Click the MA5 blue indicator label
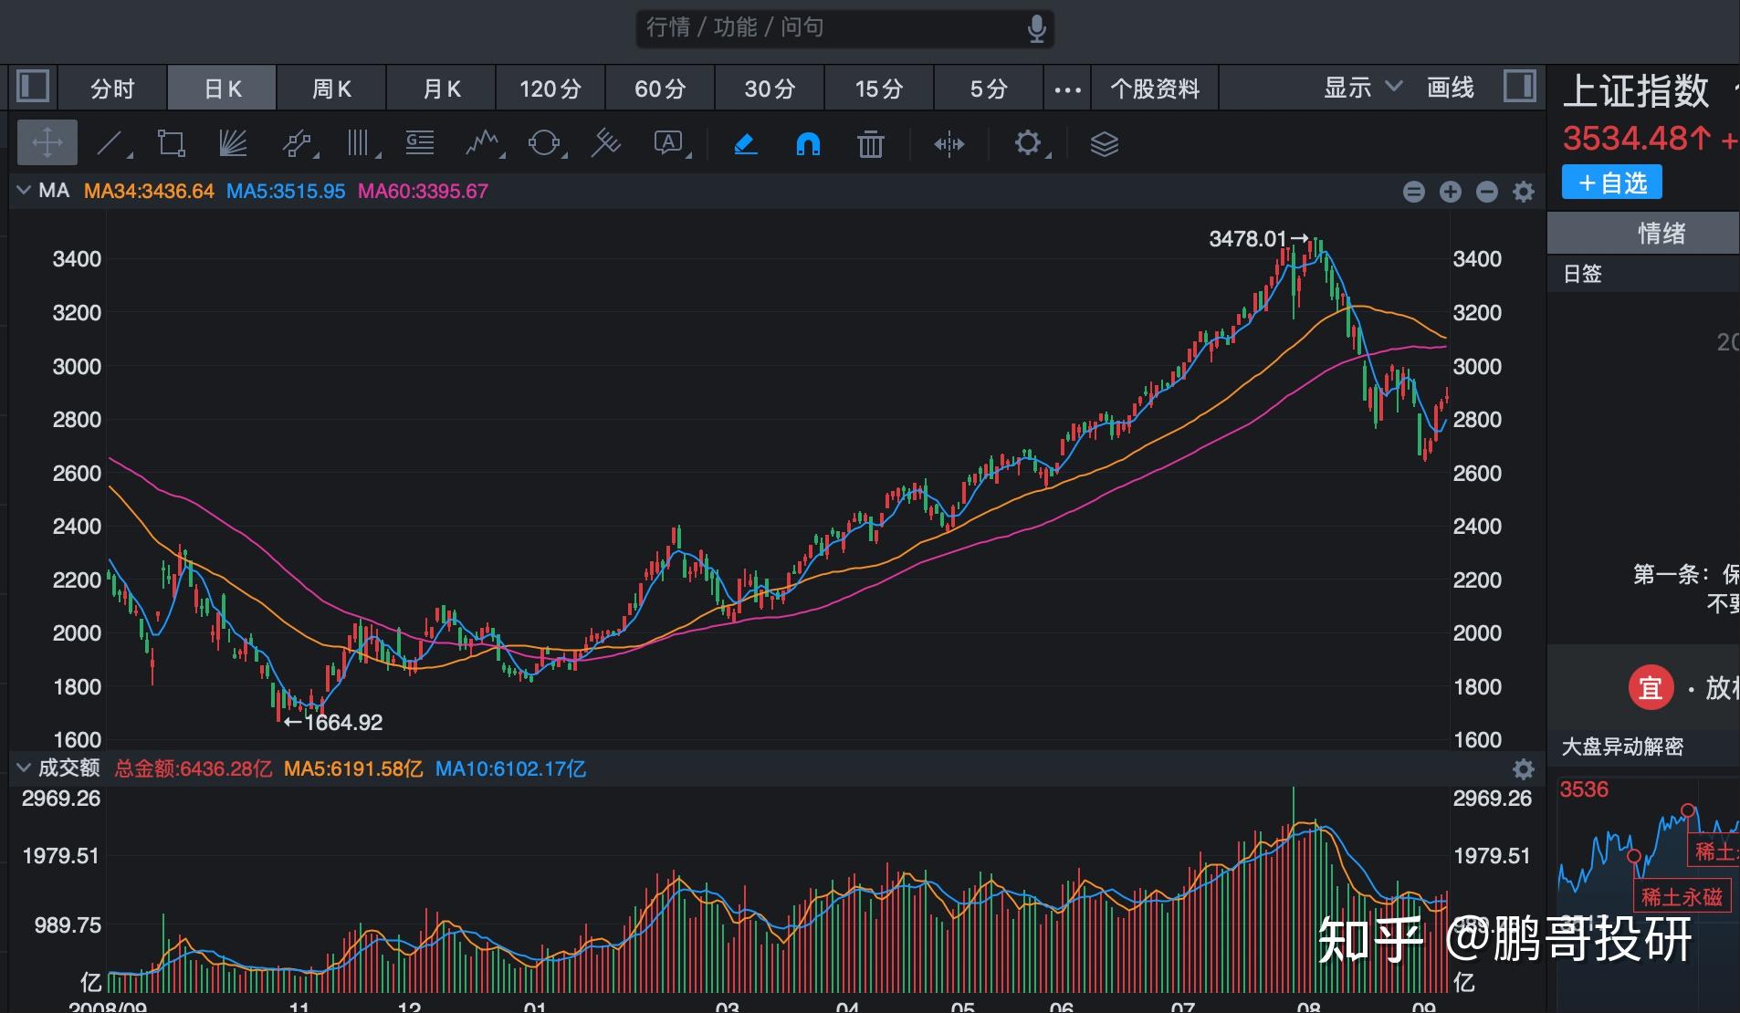The width and height of the screenshot is (1740, 1013). click(286, 192)
